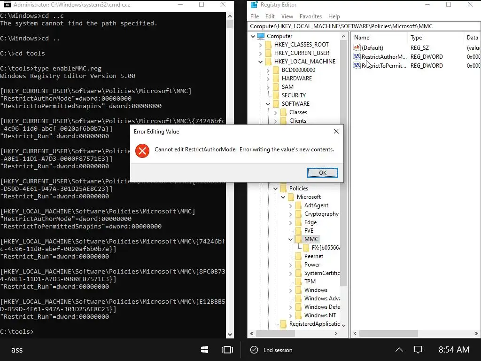Expand the SAM key

coord(268,87)
